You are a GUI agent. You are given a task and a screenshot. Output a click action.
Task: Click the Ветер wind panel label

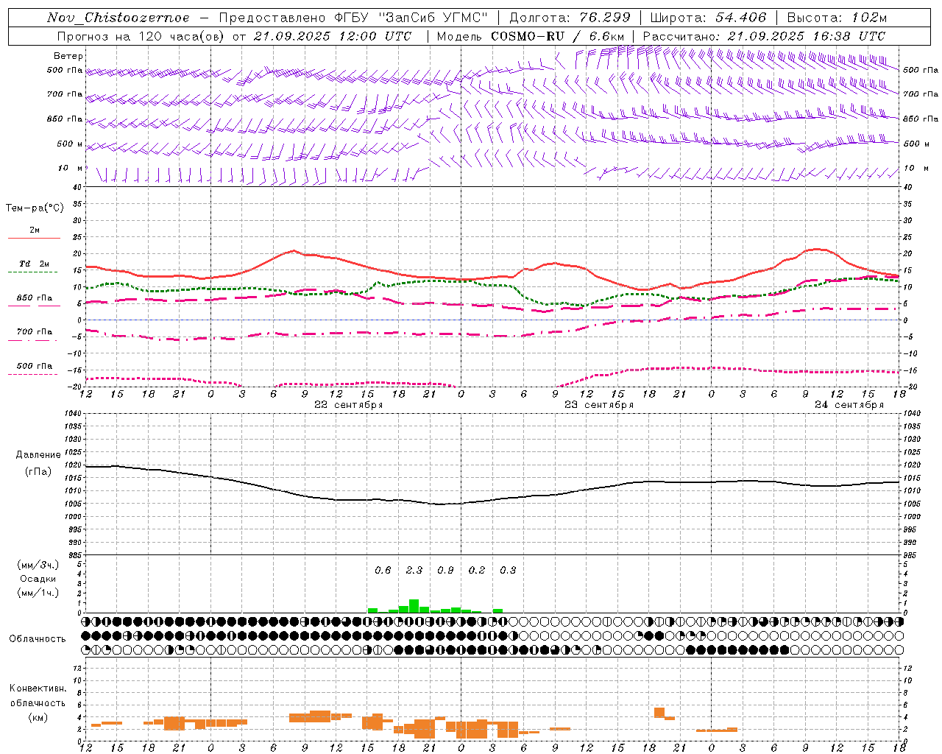pyautogui.click(x=68, y=56)
